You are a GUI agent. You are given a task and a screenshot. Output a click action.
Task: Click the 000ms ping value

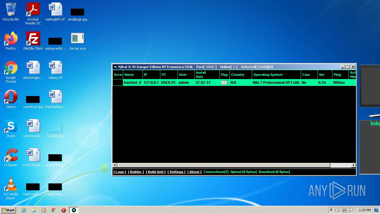tap(339, 83)
